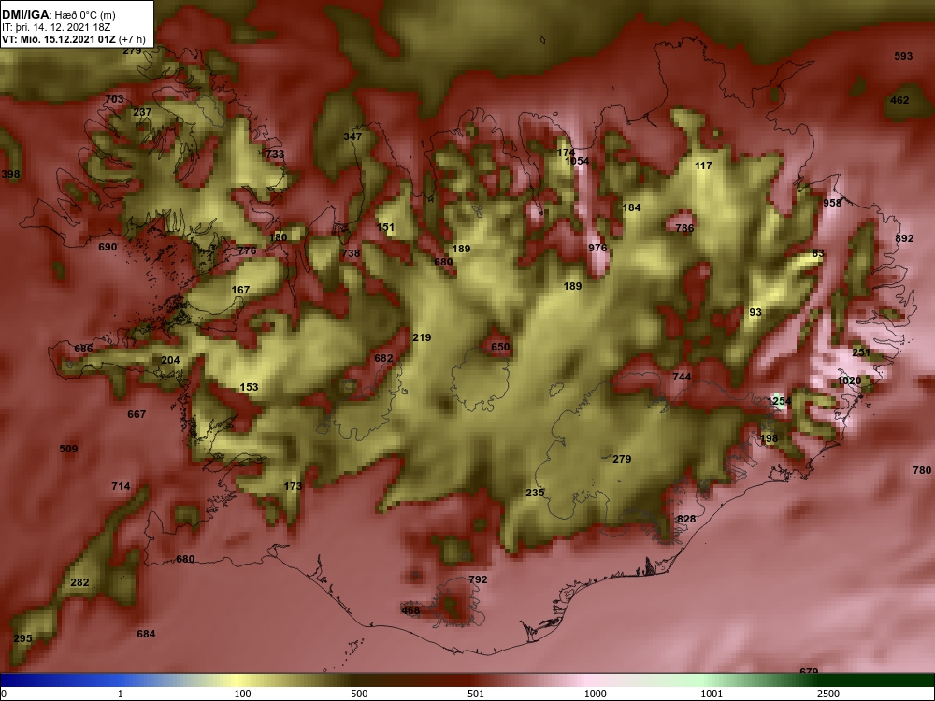
Task: Click the map value 703
Action: (x=114, y=100)
